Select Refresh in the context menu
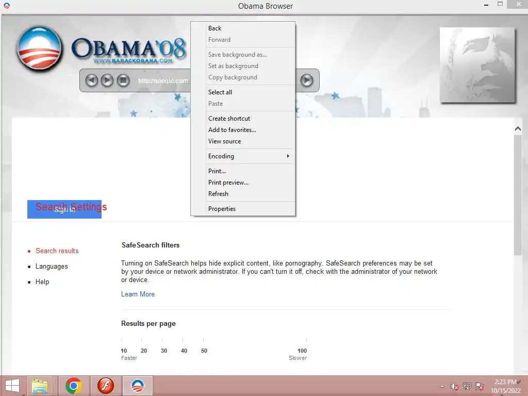528x396 pixels. 243,194
